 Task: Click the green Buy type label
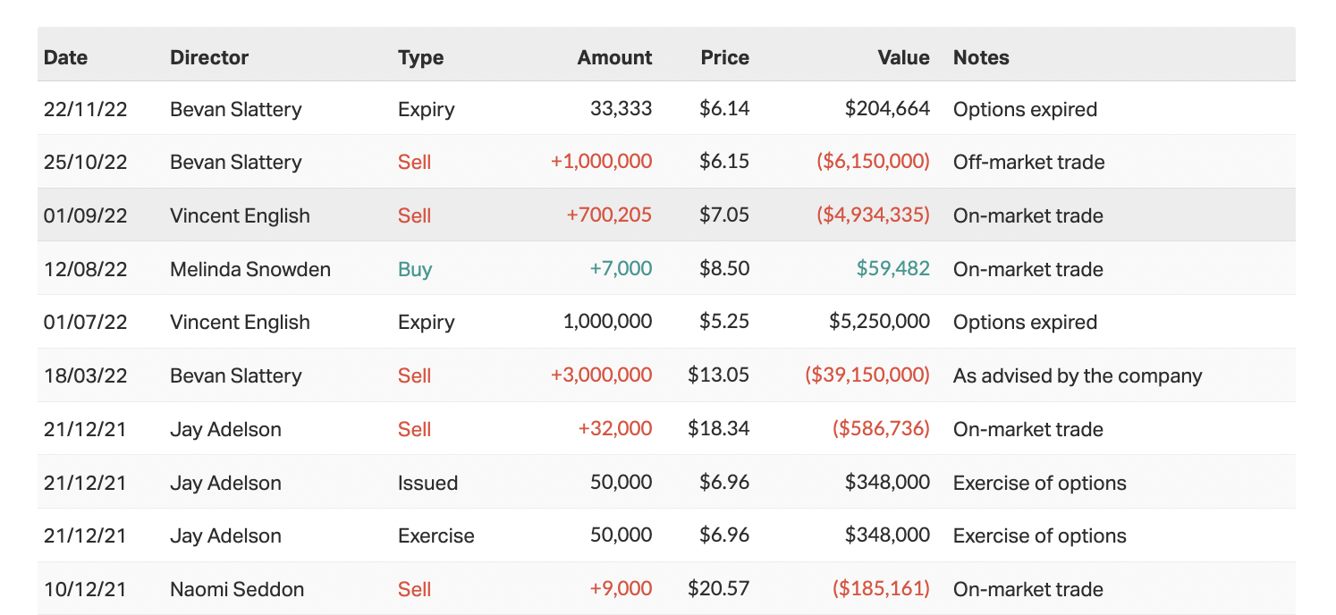[x=415, y=269]
